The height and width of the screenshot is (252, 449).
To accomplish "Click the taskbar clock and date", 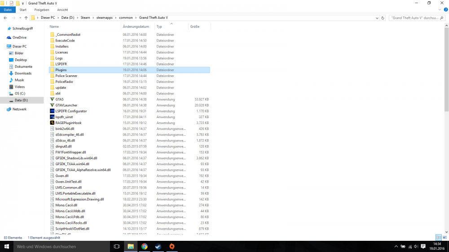I will pos(437,246).
